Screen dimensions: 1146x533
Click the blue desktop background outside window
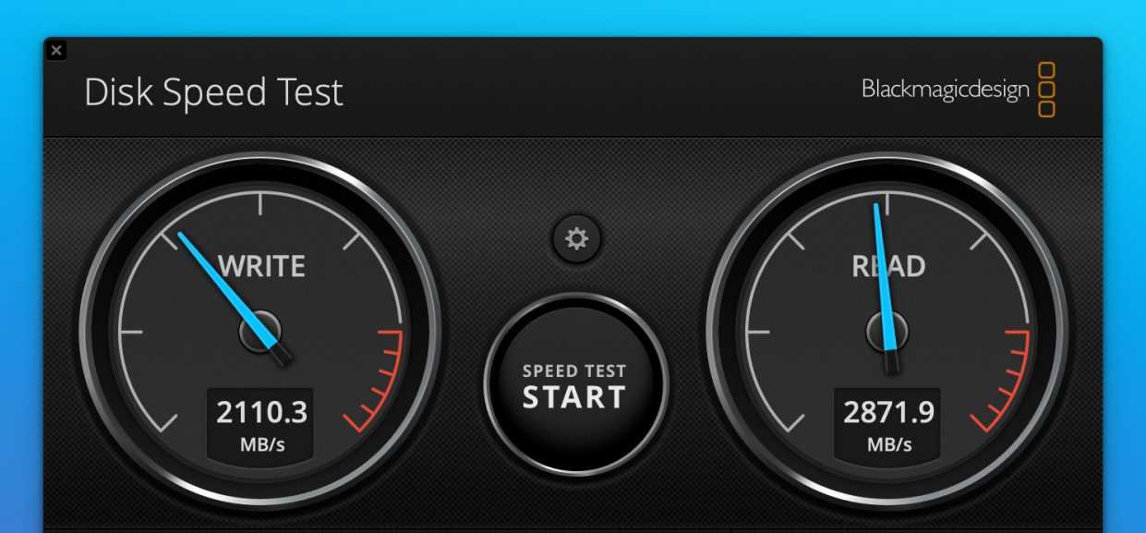573,17
